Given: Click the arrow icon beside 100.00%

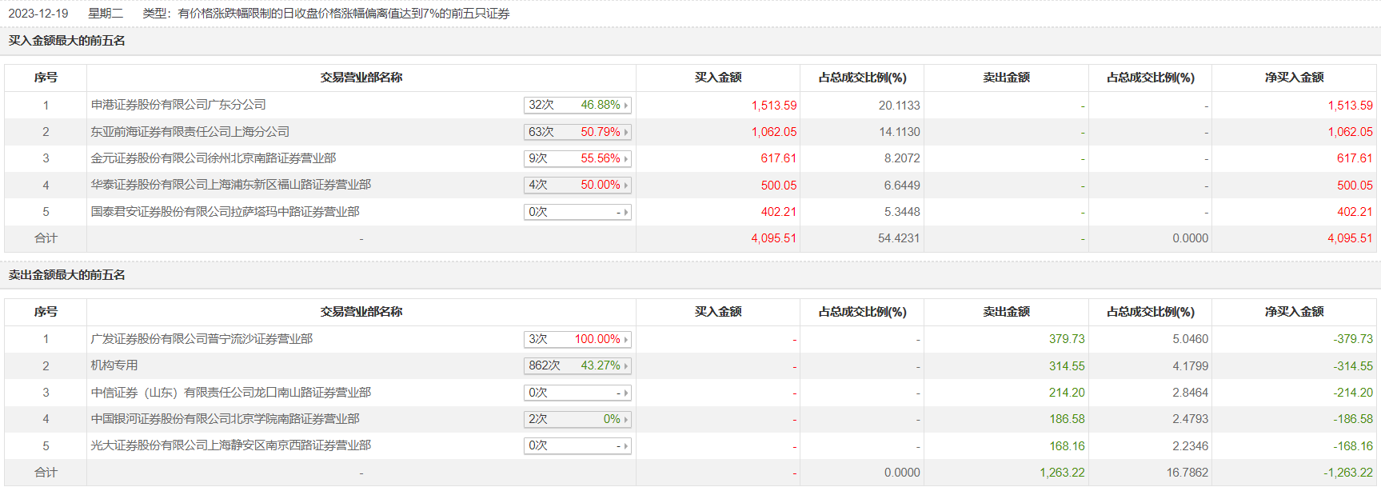Looking at the screenshot, I should coord(626,340).
